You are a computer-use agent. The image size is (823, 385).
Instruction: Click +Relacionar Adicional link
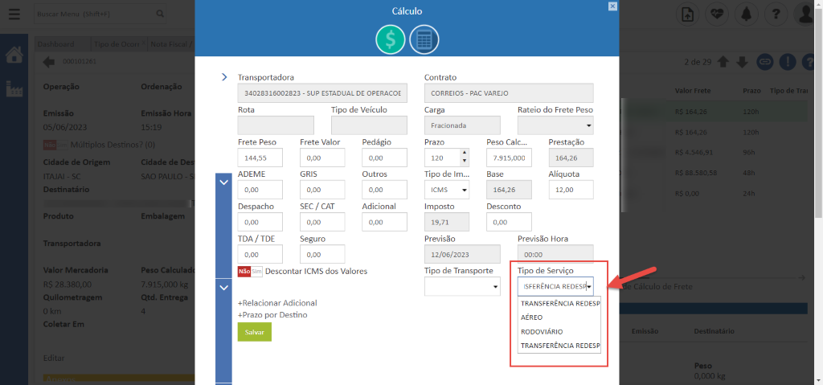277,303
